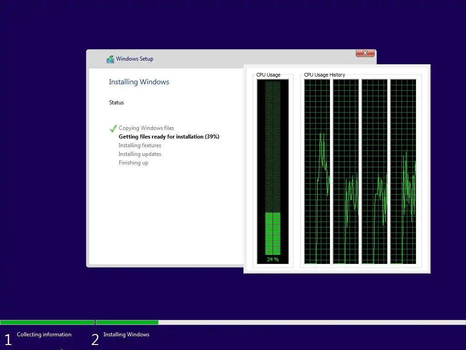Select 'Getting files ready for installation (39%)'

[169, 137]
